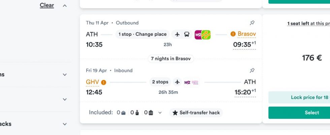Screen dimensions: 330x135
Task: Click the 1 stop · Change place badge
Action: (x=142, y=34)
